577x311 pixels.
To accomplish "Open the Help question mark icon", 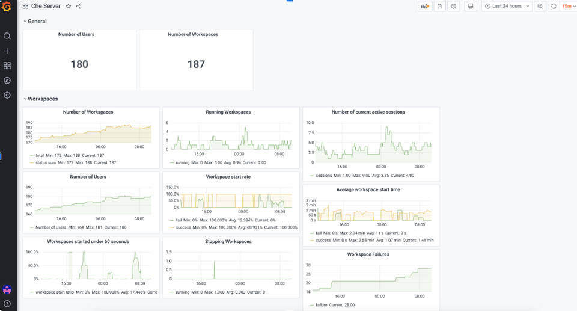I will pyautogui.click(x=7, y=304).
